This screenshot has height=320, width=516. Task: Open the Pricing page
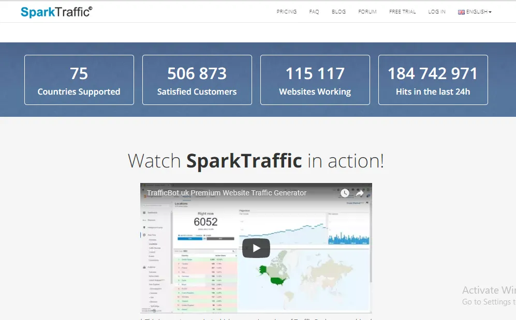pyautogui.click(x=286, y=11)
